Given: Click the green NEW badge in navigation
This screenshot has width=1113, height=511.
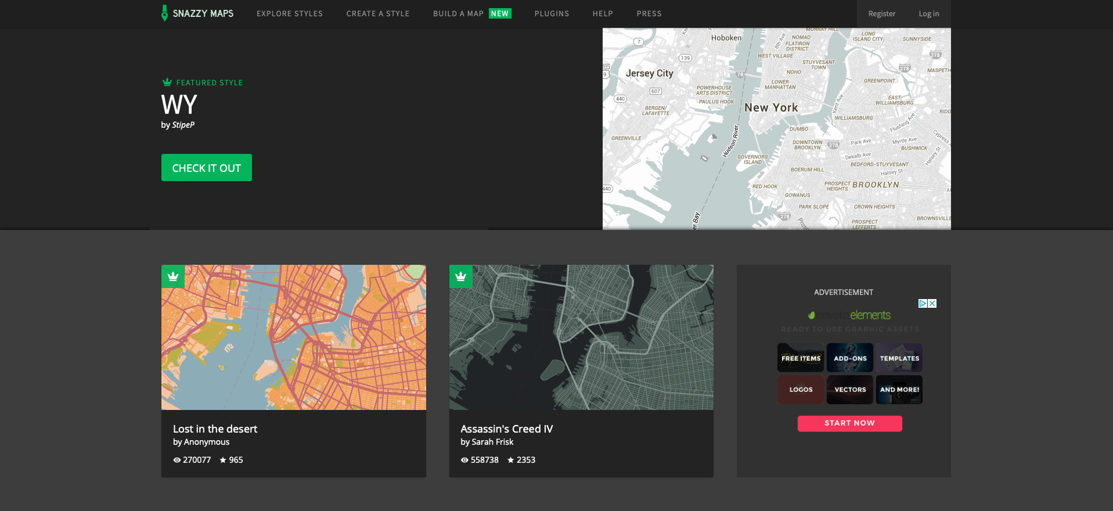Looking at the screenshot, I should (500, 13).
